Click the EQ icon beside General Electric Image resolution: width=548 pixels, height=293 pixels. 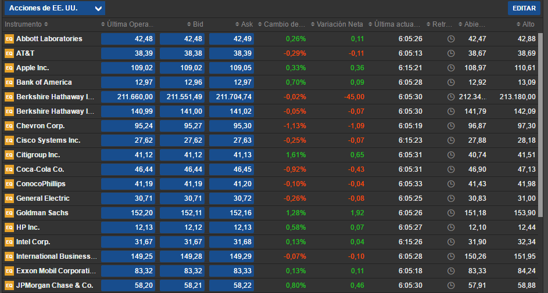(x=9, y=198)
